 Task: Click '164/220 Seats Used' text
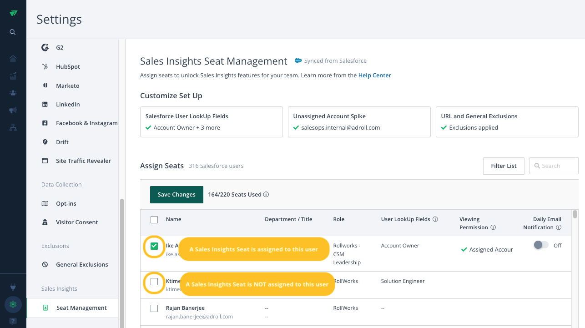pyautogui.click(x=235, y=194)
